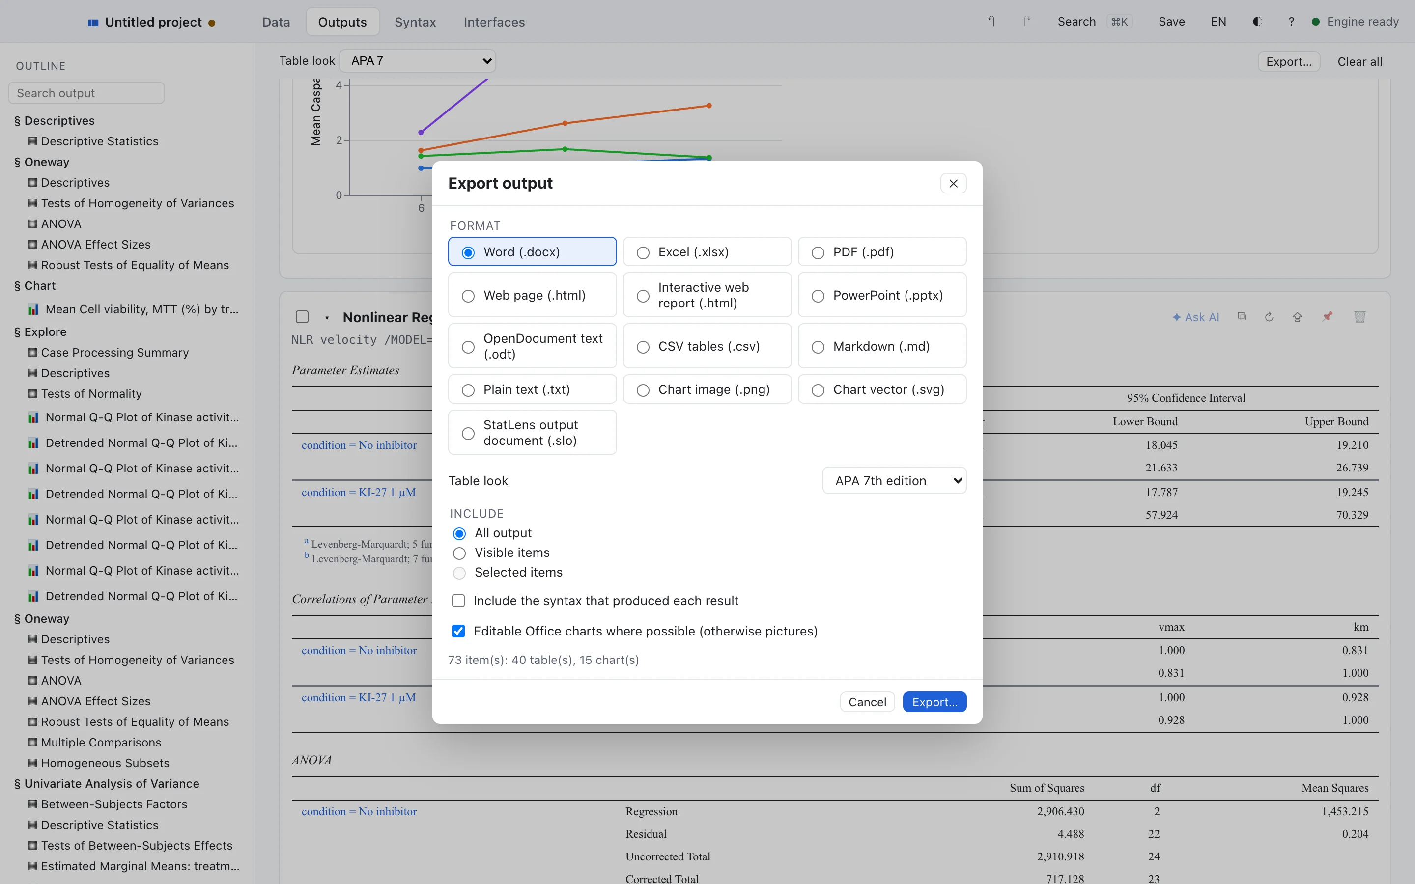Click the EN language selector
The width and height of the screenshot is (1415, 884).
(x=1218, y=22)
